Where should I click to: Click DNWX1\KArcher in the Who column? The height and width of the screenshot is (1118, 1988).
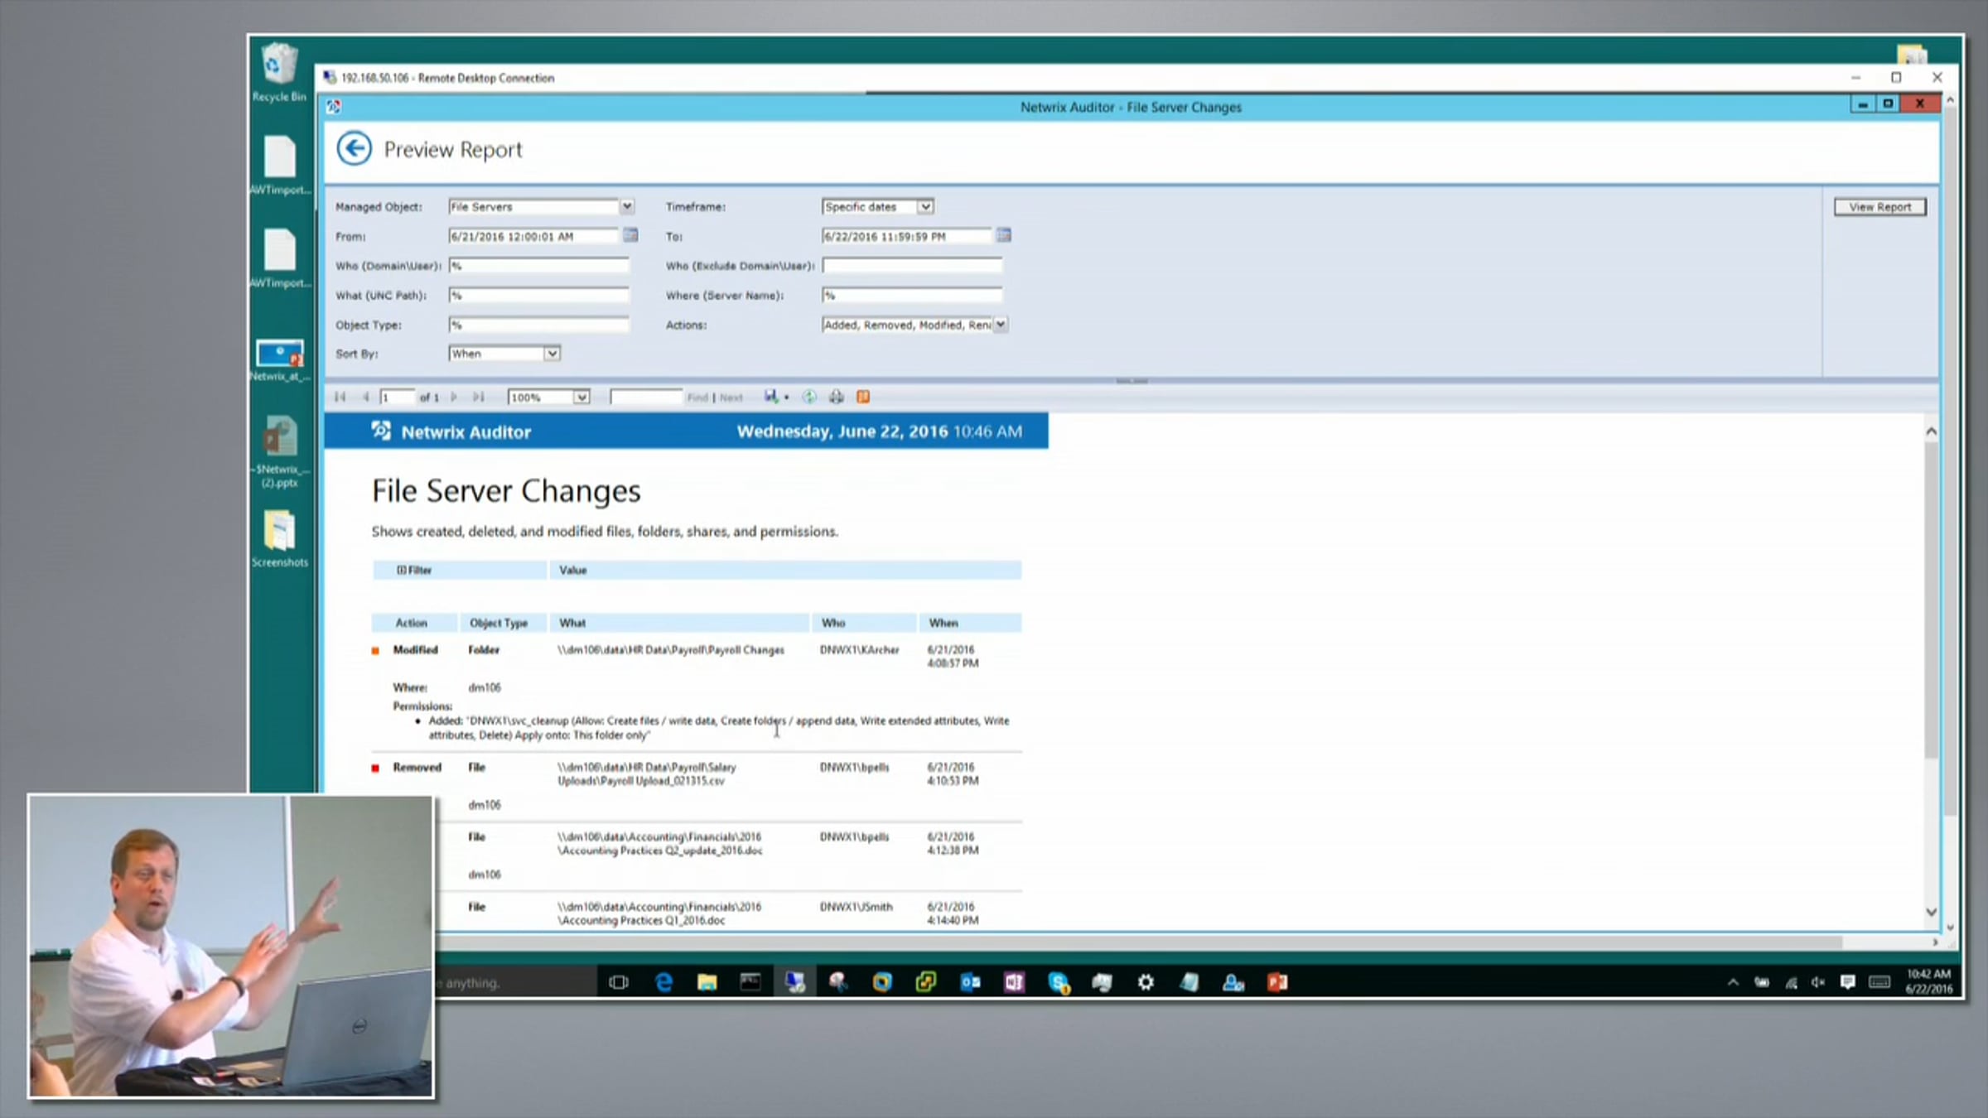(x=859, y=650)
